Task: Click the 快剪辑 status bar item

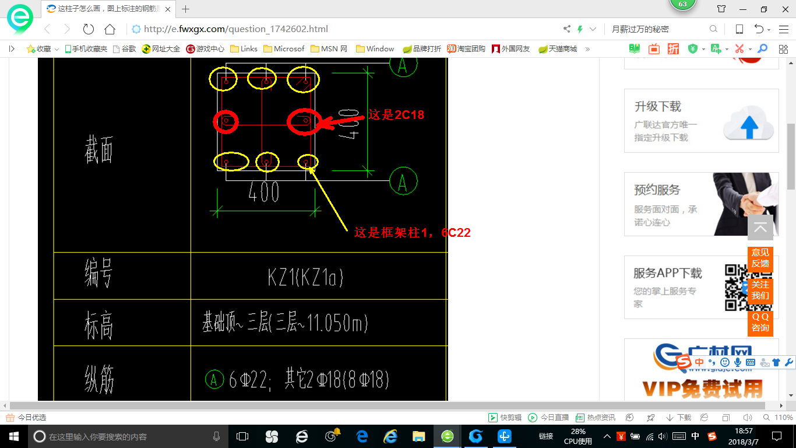Action: [505, 418]
